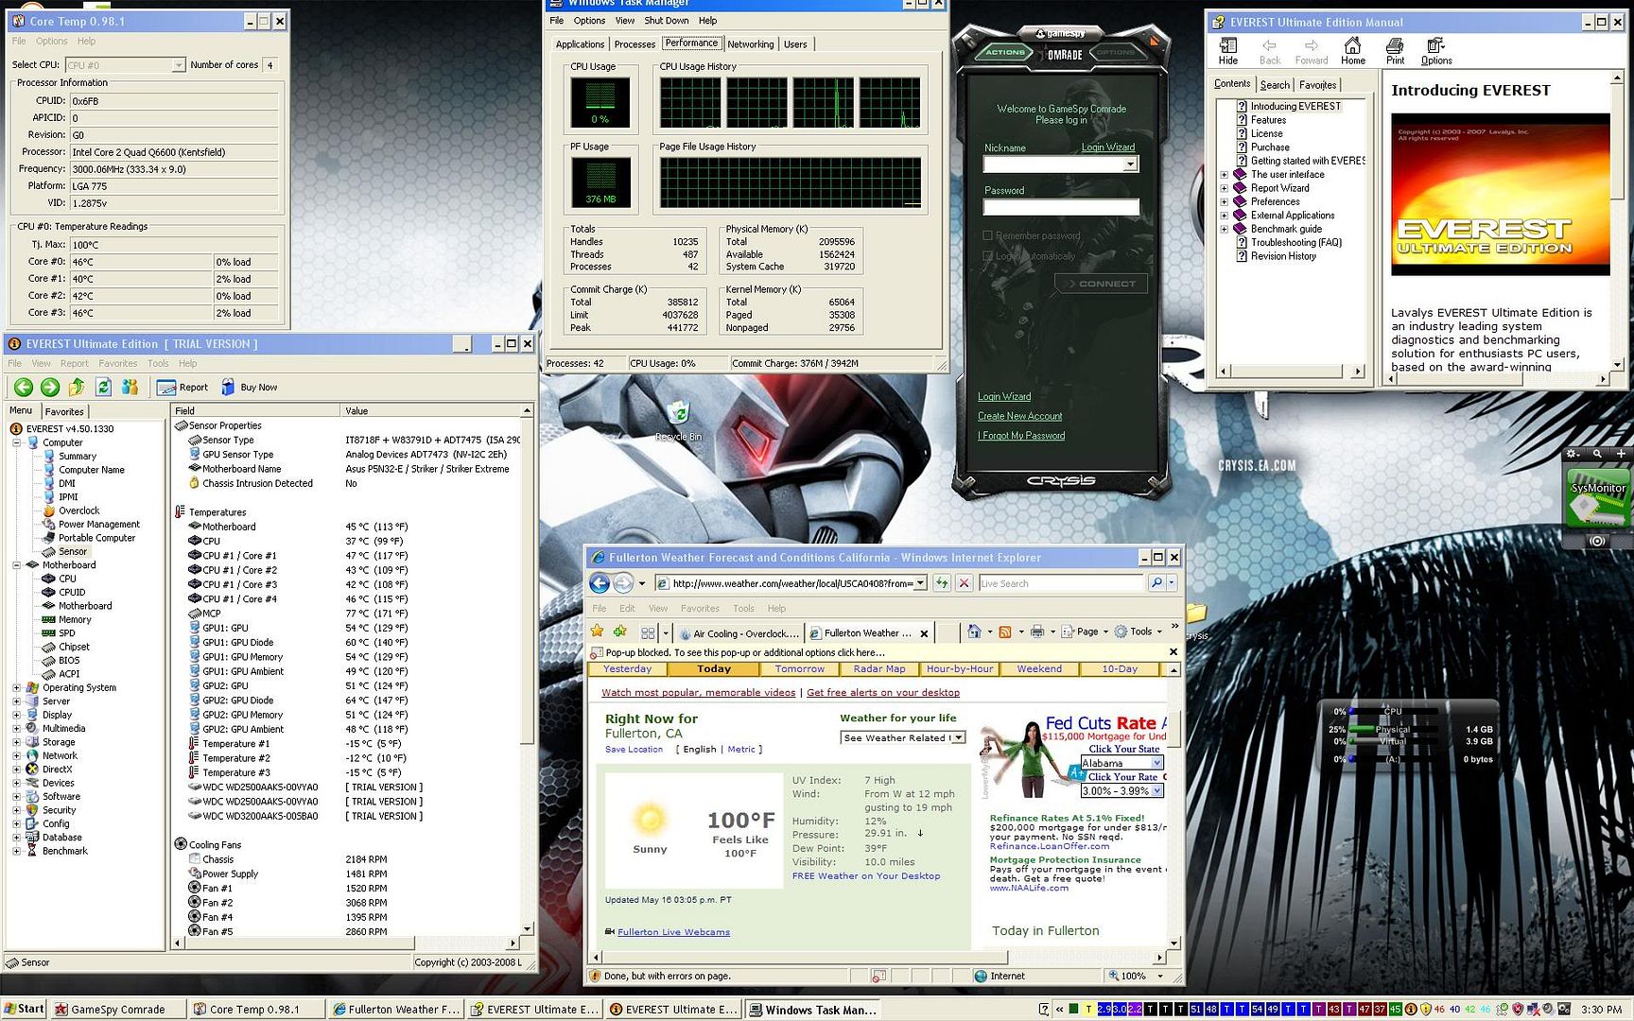Open the EVEREST Report wizard

pos(183,387)
